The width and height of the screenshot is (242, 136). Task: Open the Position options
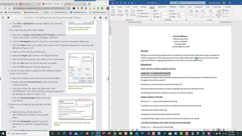click(191, 14)
